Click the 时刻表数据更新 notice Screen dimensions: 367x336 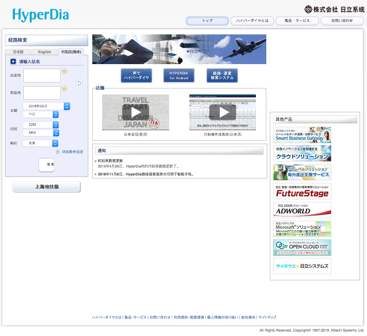110,161
